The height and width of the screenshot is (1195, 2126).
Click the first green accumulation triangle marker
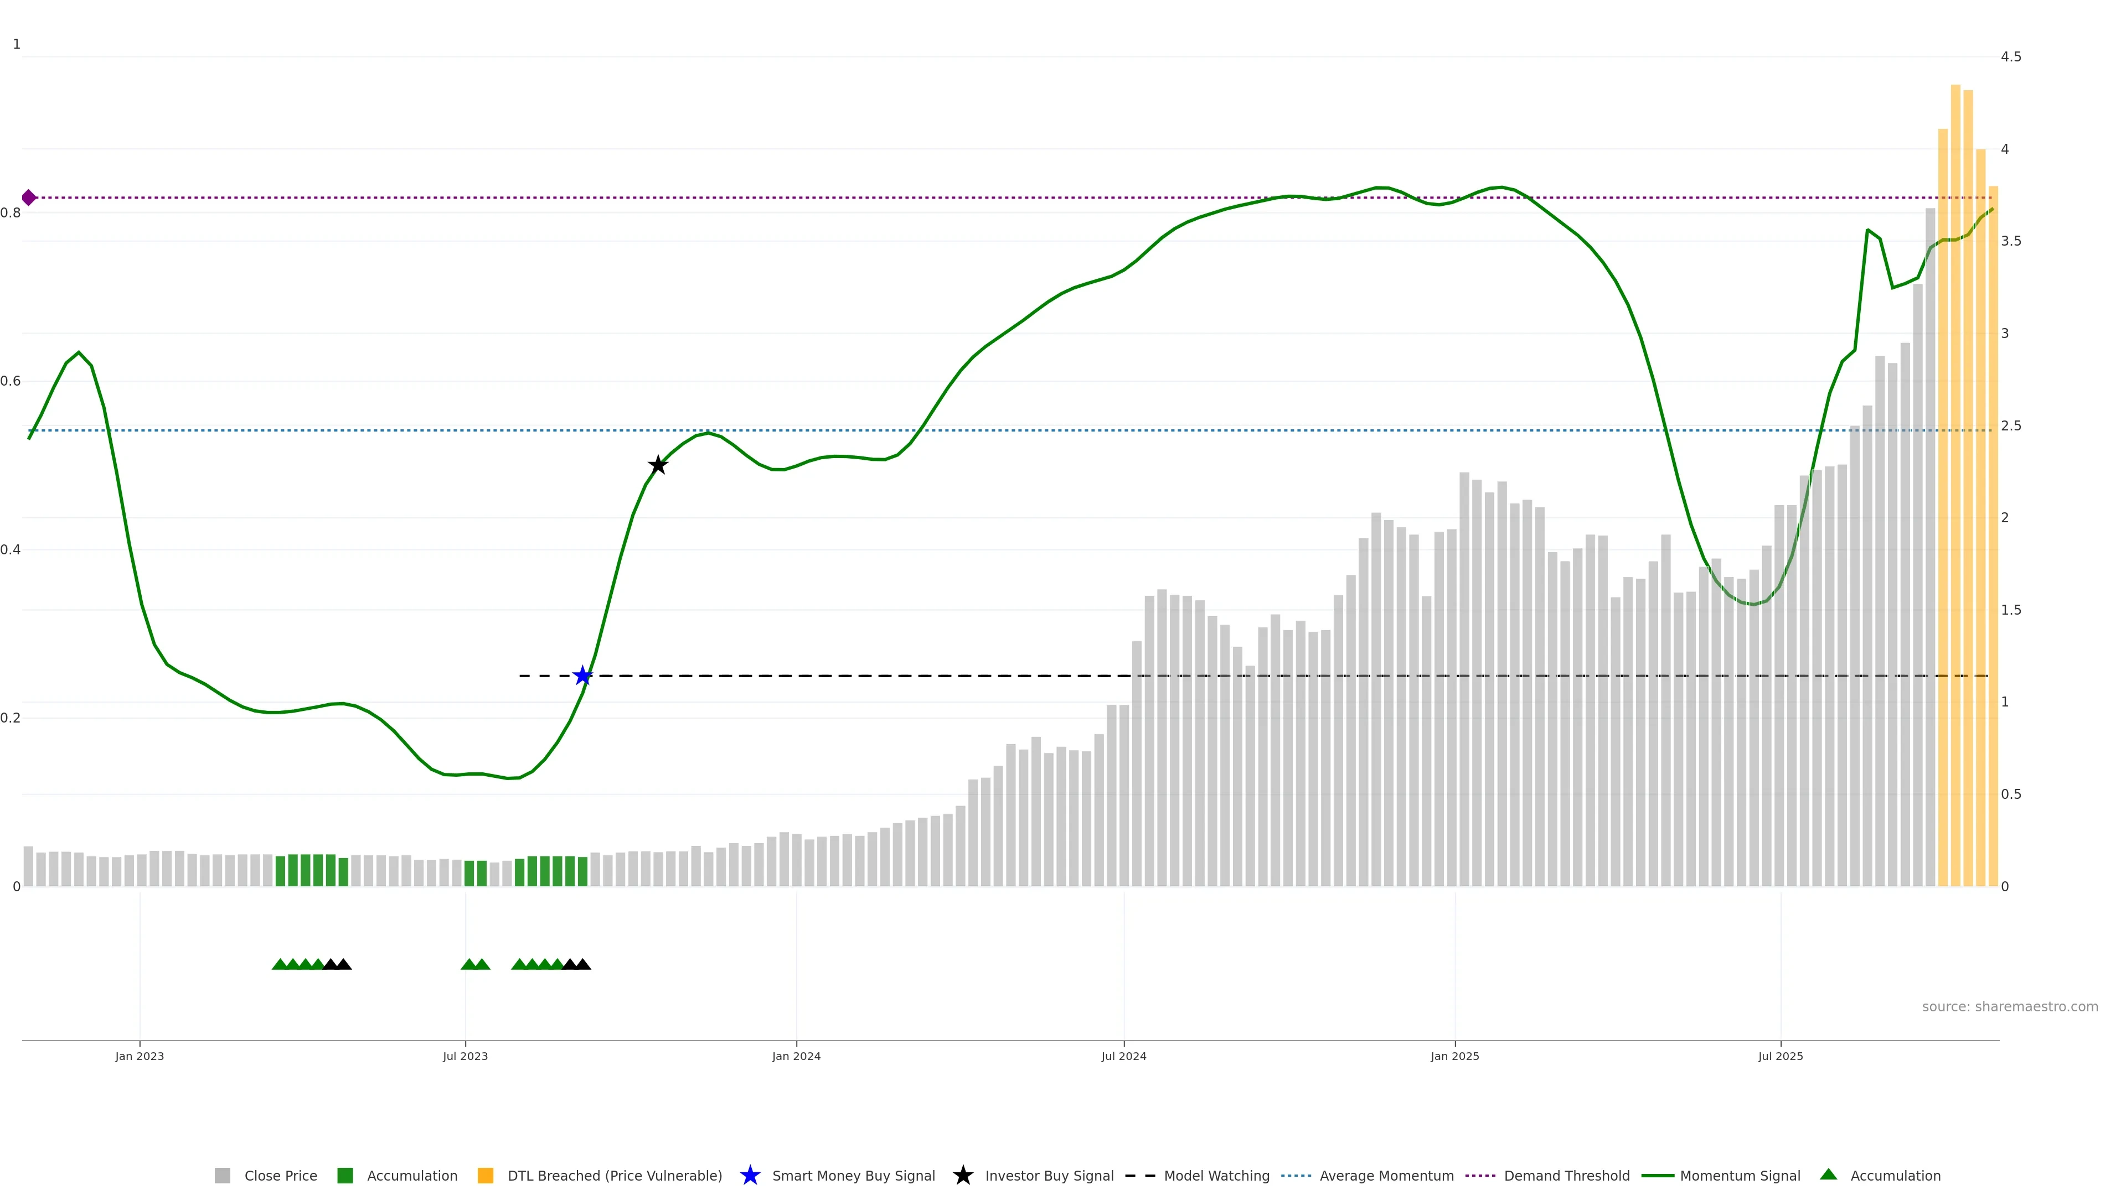pos(280,964)
